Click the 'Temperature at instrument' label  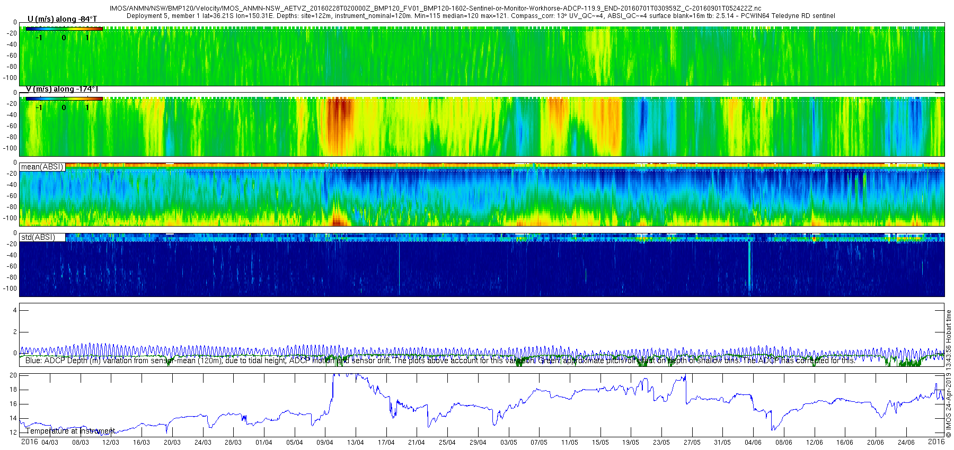70,431
